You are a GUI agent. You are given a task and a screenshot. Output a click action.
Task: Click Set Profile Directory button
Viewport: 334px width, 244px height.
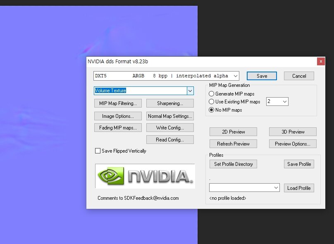pos(233,164)
